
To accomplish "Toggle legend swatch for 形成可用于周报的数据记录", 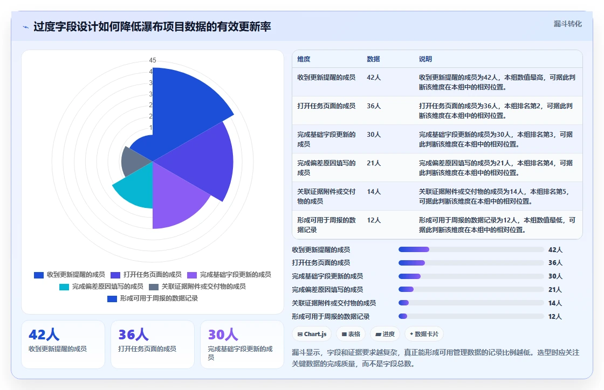I will coord(112,299).
